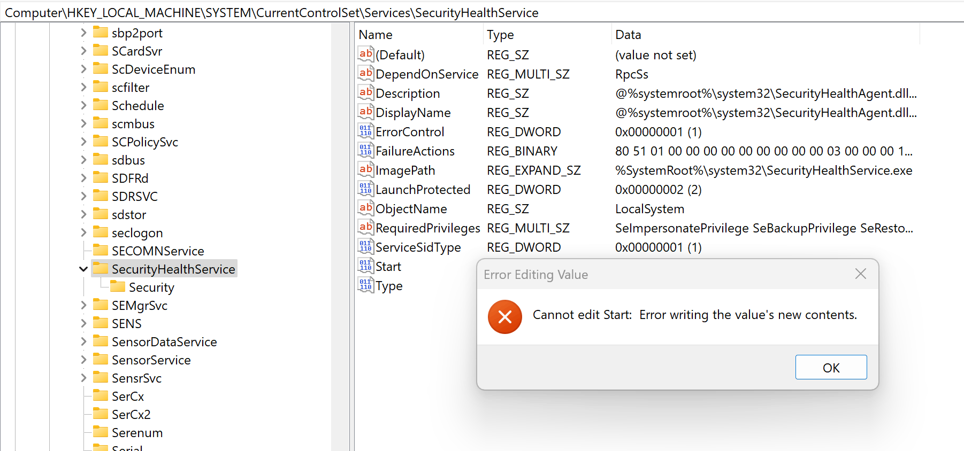The height and width of the screenshot is (451, 964).
Task: Click the RpcSs data cell
Action: [632, 74]
